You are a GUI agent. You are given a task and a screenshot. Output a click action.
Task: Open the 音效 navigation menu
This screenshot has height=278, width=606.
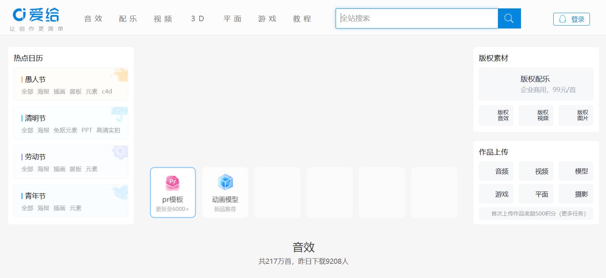[x=93, y=19]
